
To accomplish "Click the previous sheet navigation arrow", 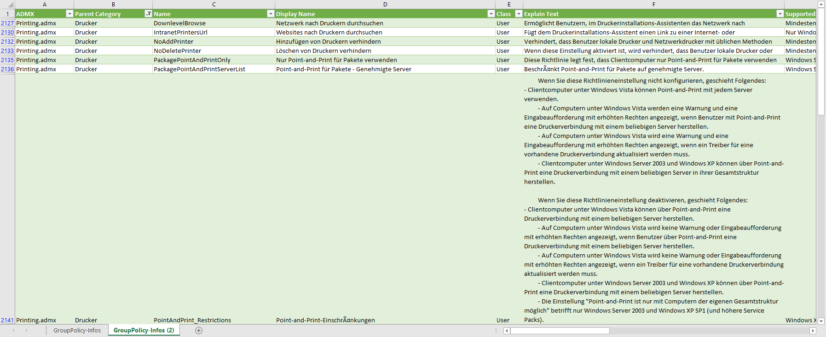I will coord(13,331).
